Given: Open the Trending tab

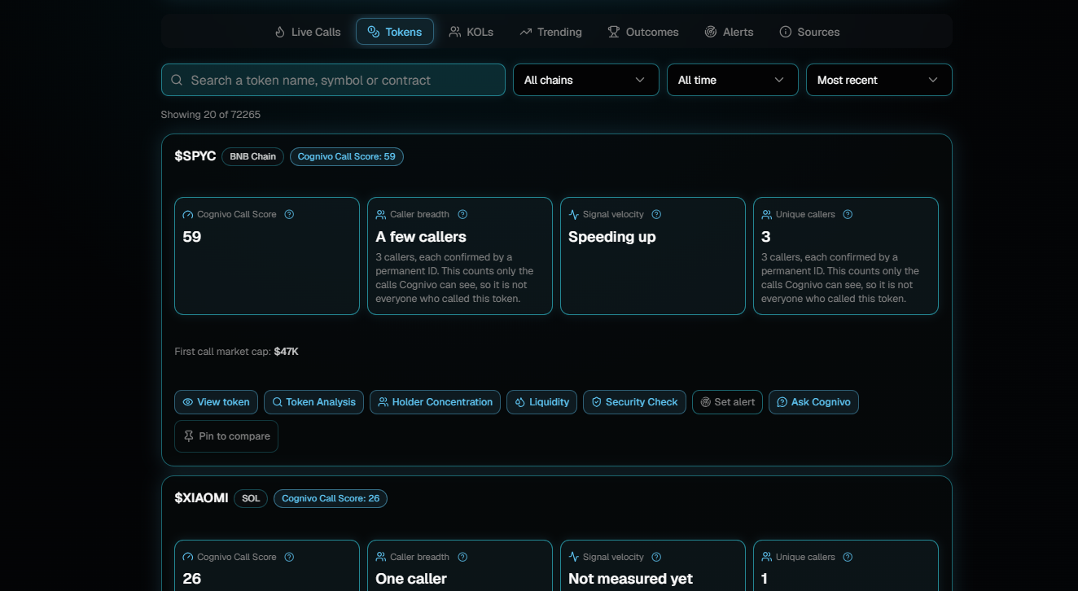Looking at the screenshot, I should [550, 32].
